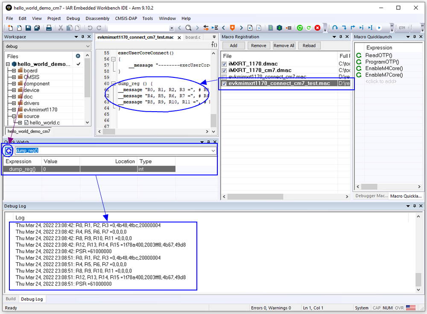Viewport: 427px width, 314px height.
Task: Click the Run to Cursor icon
Action: click(x=370, y=28)
